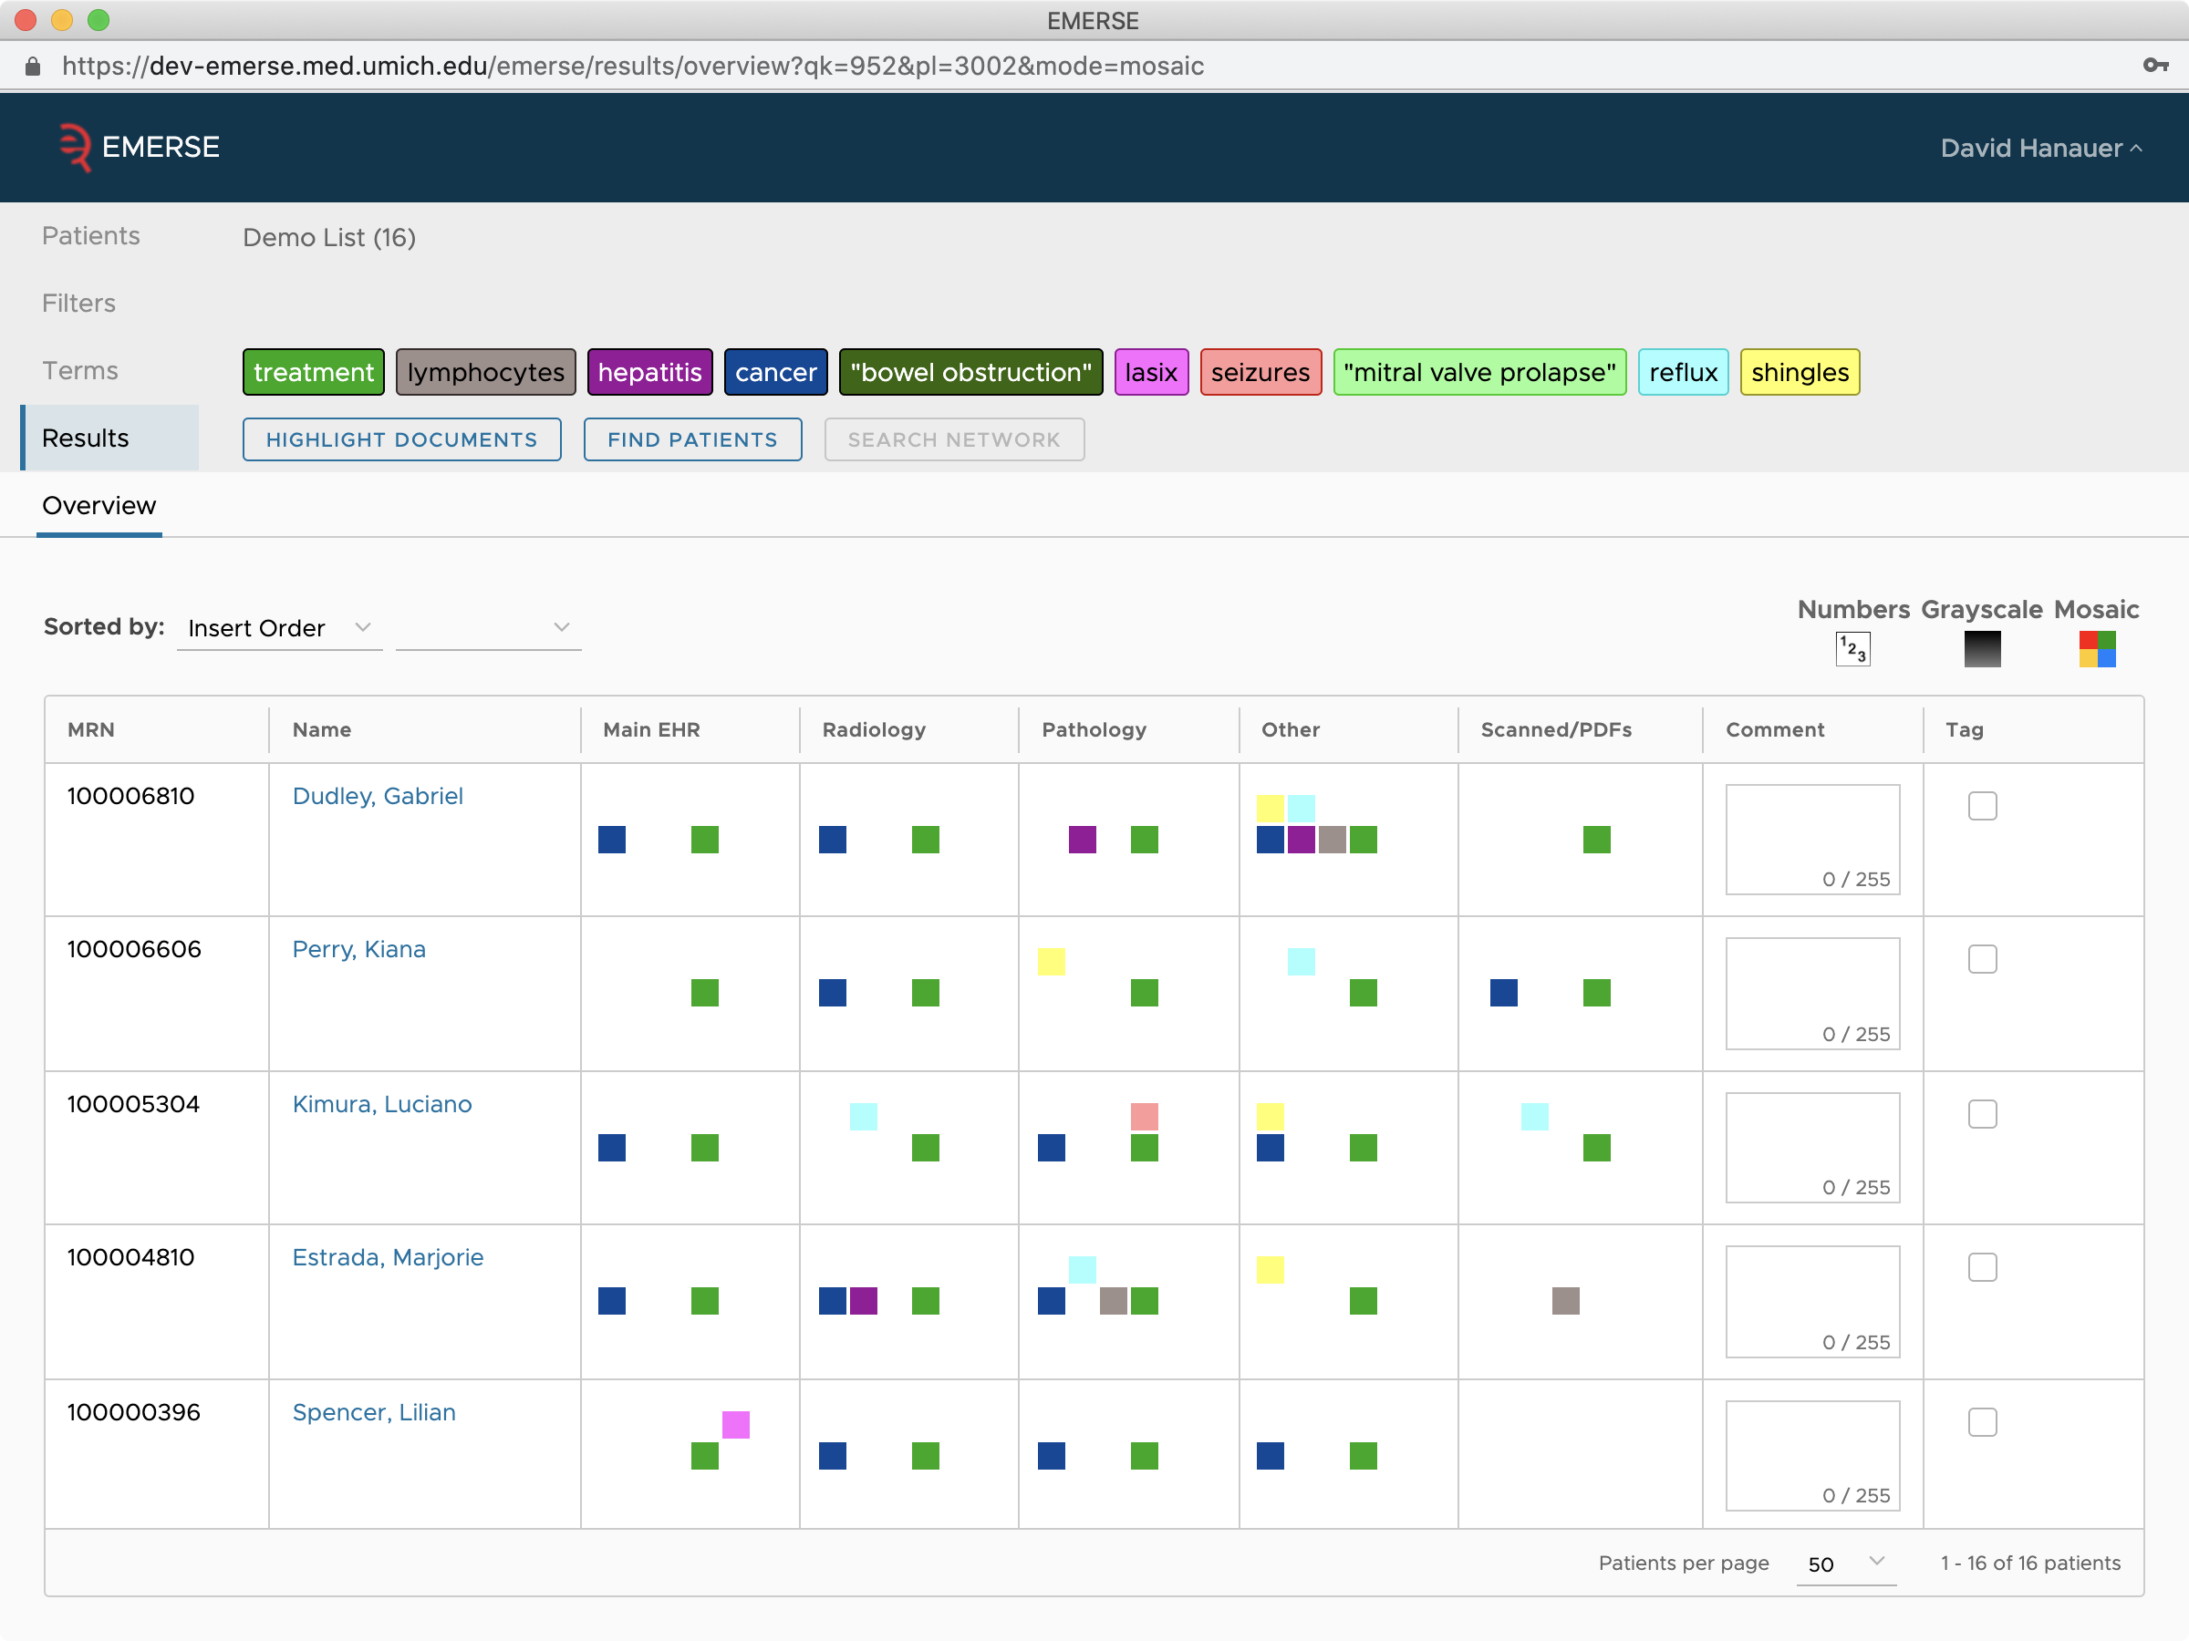2189x1641 pixels.
Task: Click the green square in Dudley's Scanned/PDFs
Action: coord(1596,840)
